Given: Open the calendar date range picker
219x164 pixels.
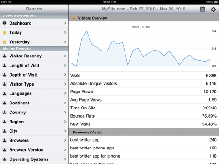Looking at the screenshot, I should click(203, 9).
